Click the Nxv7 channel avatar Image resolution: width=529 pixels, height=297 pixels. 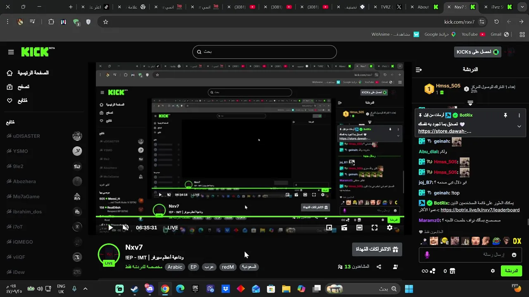109,254
